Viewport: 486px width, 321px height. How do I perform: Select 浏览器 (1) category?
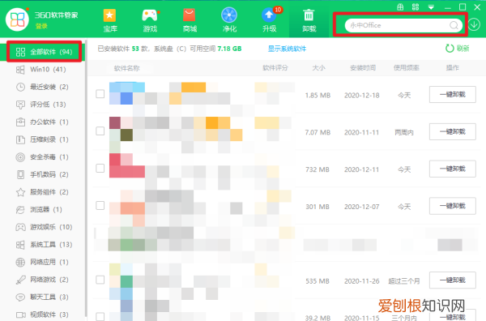point(42,210)
